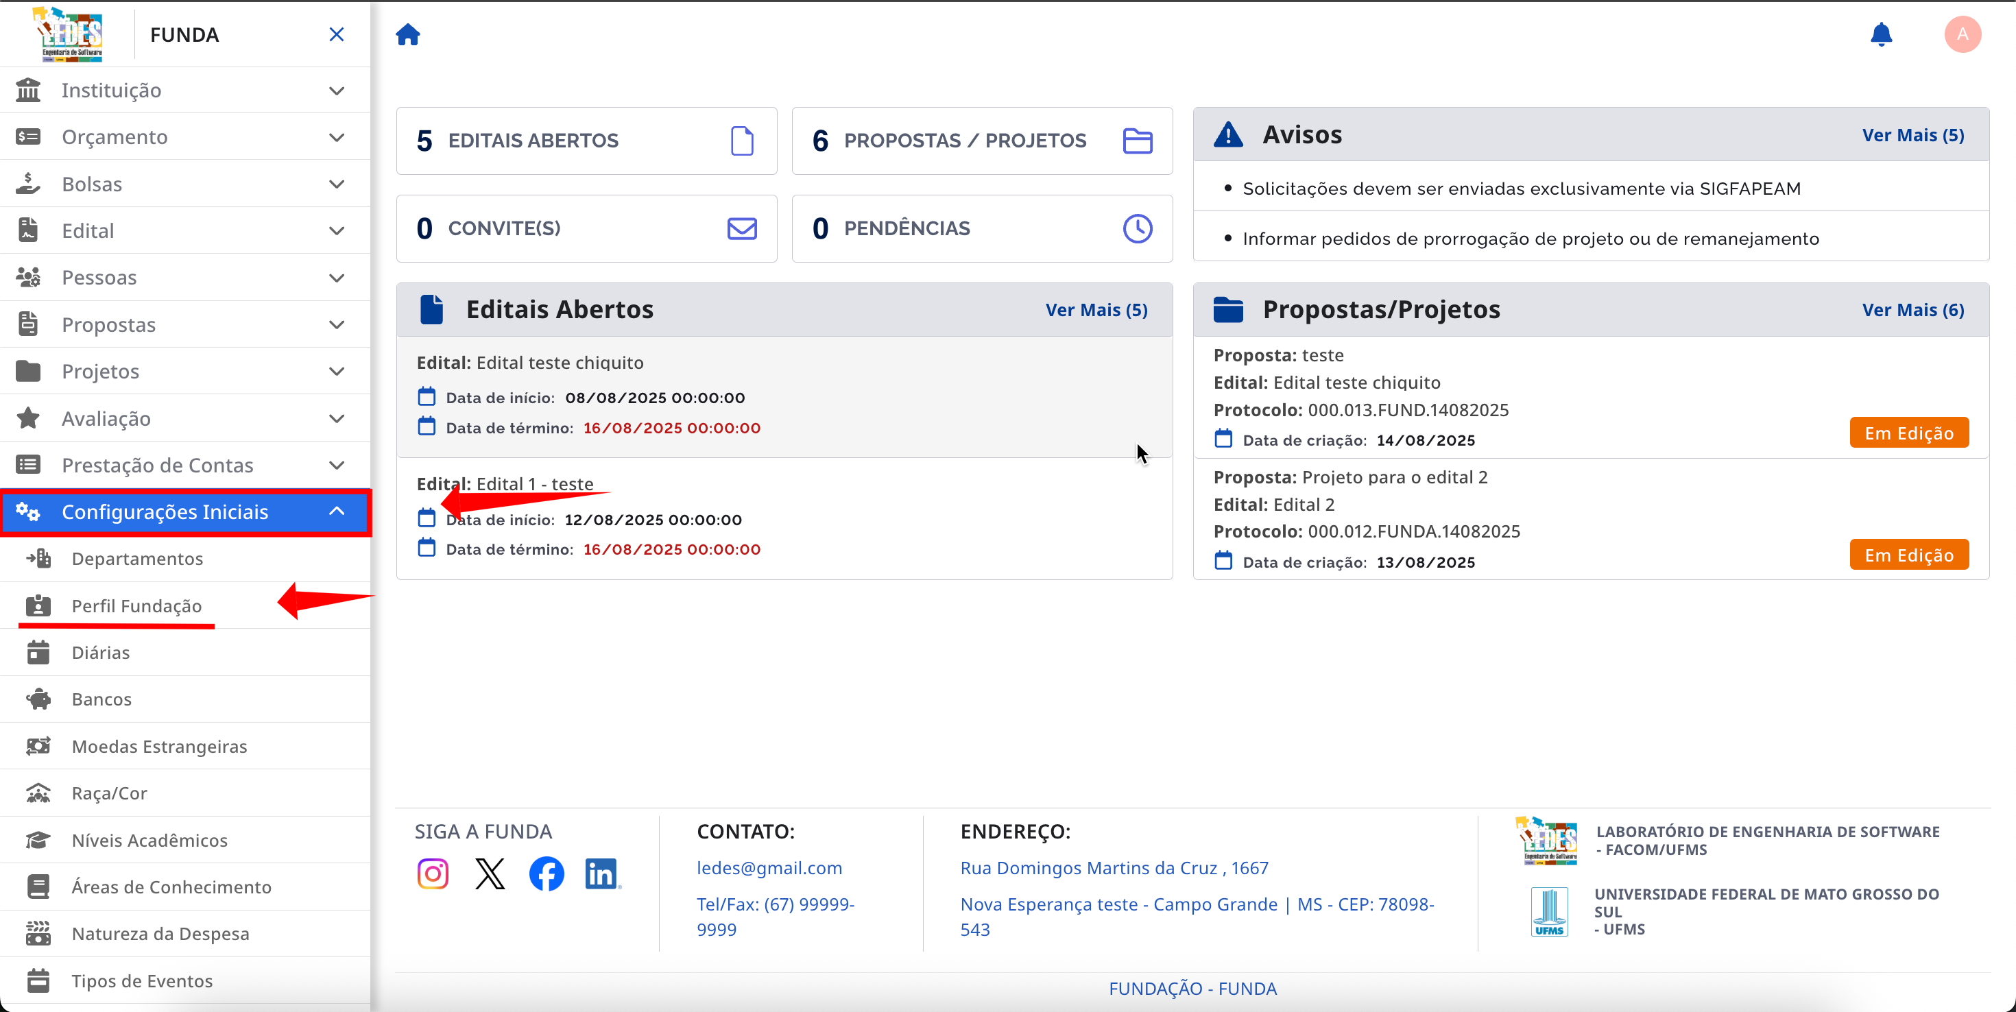
Task: Open the Departamentos sidebar icon
Action: click(x=38, y=558)
